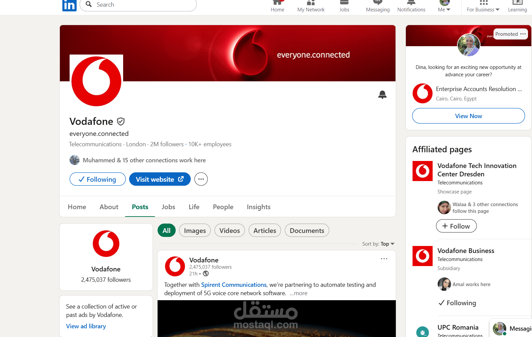532x337 pixels.
Task: Open the Promoted ad options dots
Action: pos(523,34)
